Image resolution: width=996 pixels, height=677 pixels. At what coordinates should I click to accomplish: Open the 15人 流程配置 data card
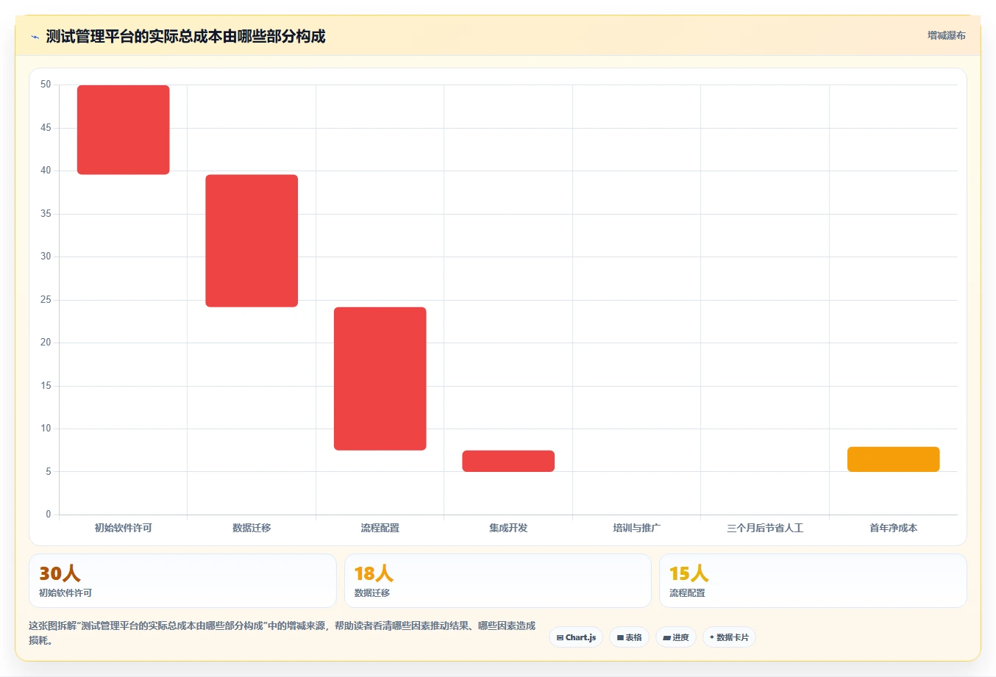click(813, 581)
